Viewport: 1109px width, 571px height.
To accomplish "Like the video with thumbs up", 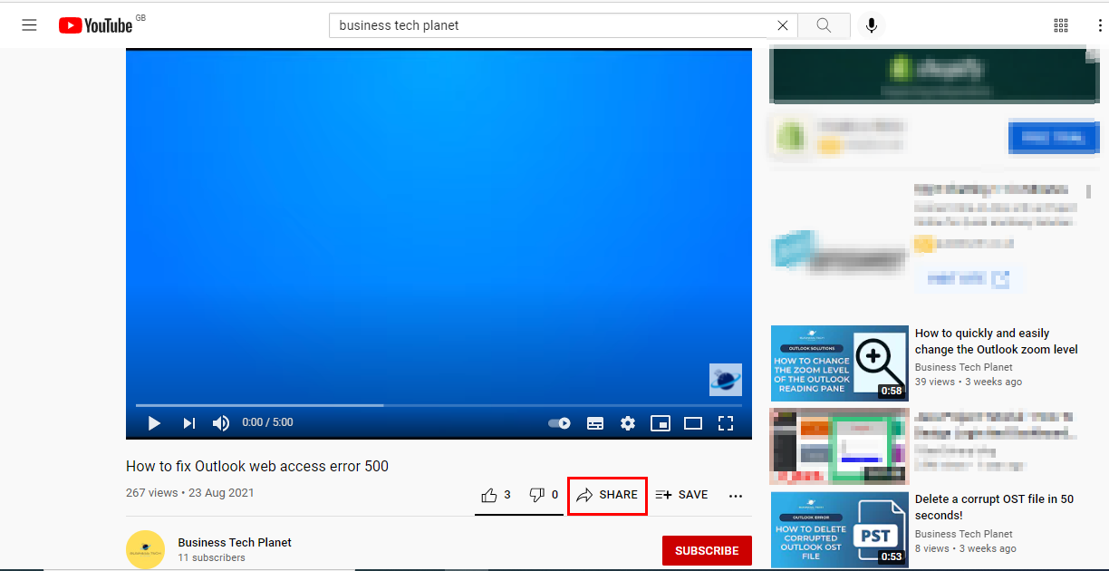I will tap(496, 495).
